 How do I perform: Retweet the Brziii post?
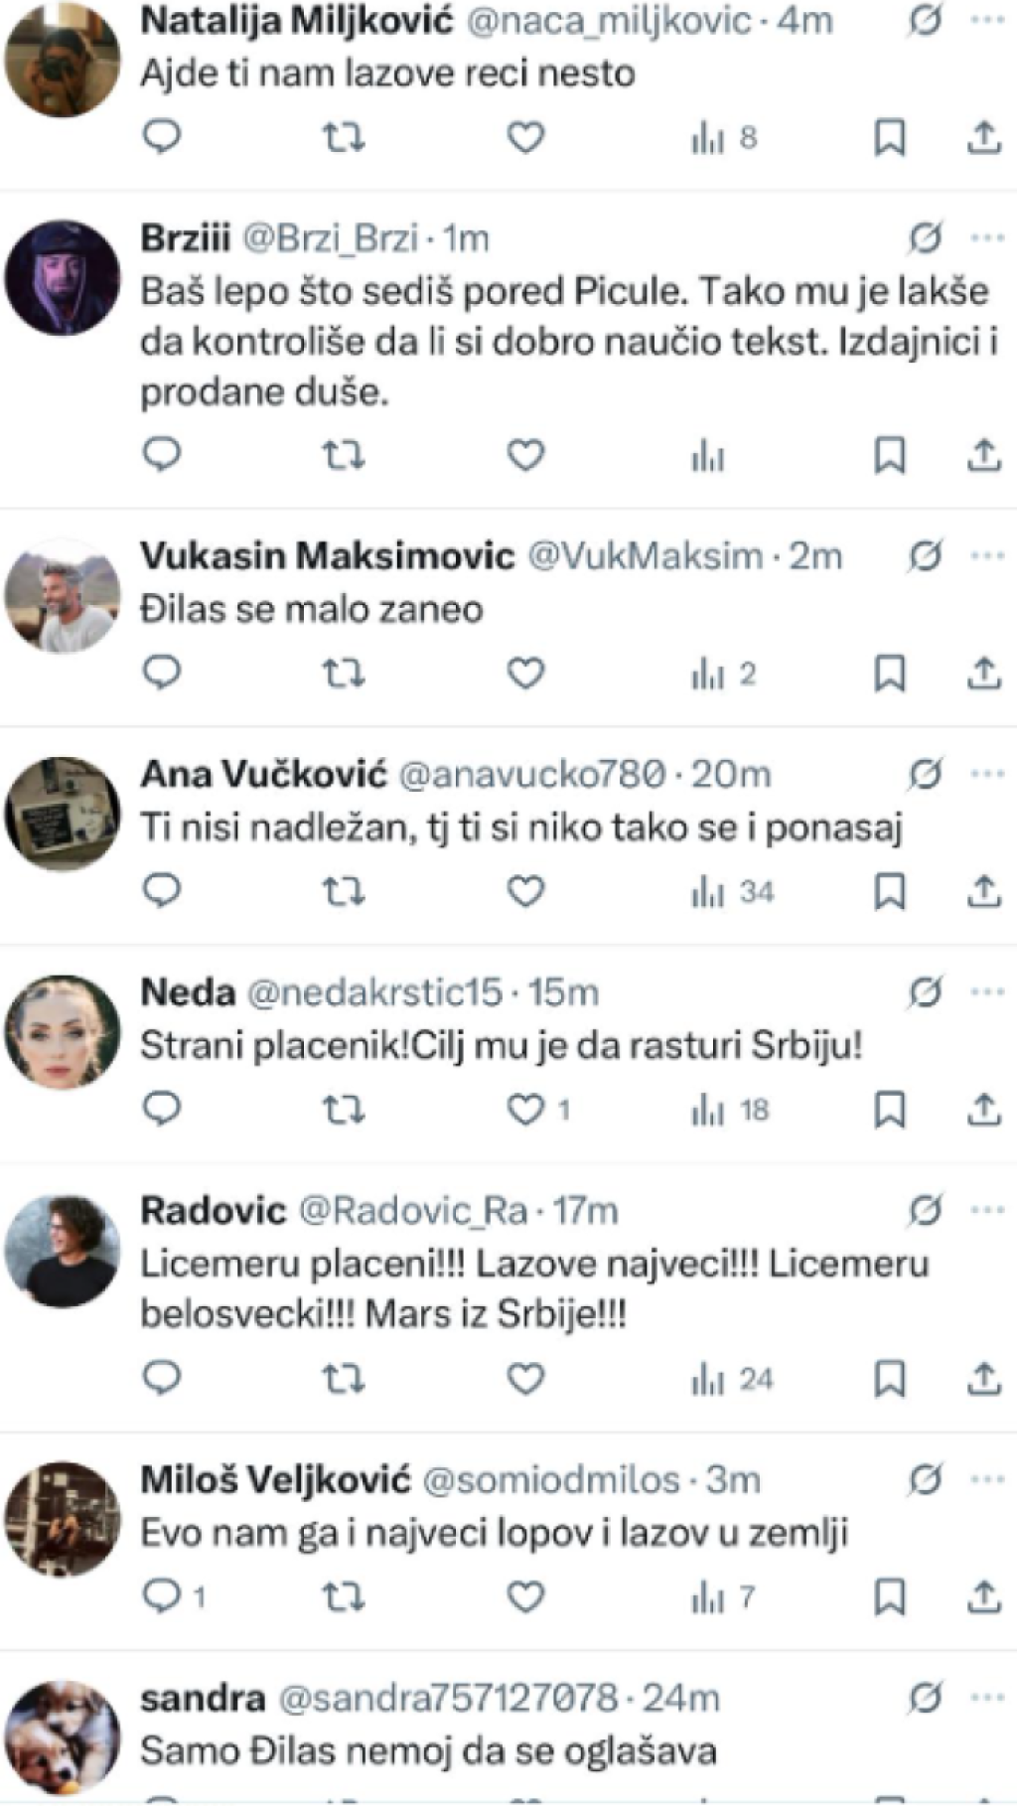(344, 456)
